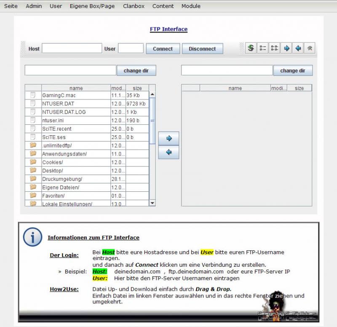The image size is (337, 327).
Task: Select the file GamingC.mac
Action: click(x=59, y=96)
